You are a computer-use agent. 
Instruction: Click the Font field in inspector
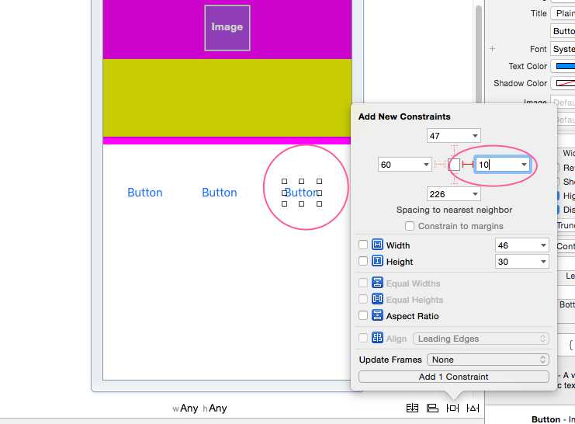click(563, 49)
